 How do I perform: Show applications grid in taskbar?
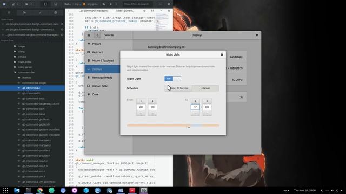(5, 190)
